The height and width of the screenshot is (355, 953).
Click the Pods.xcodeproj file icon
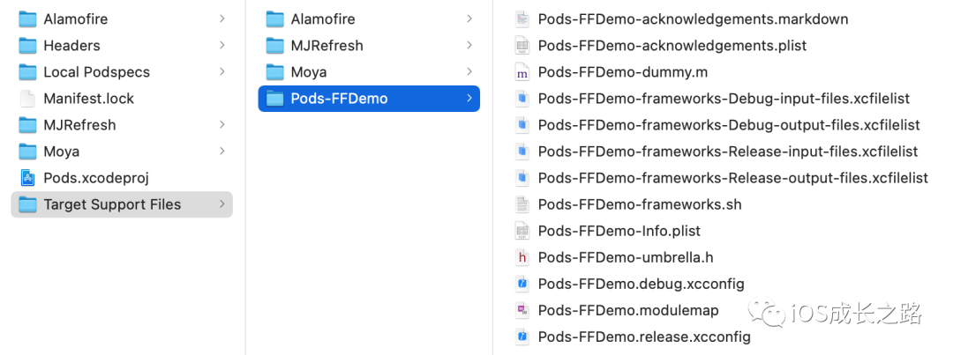pos(27,178)
